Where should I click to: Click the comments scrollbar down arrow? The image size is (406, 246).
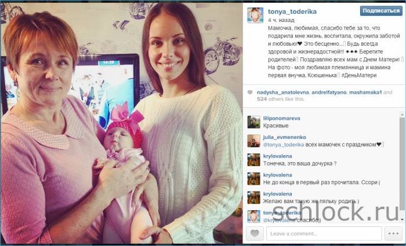click(x=402, y=219)
